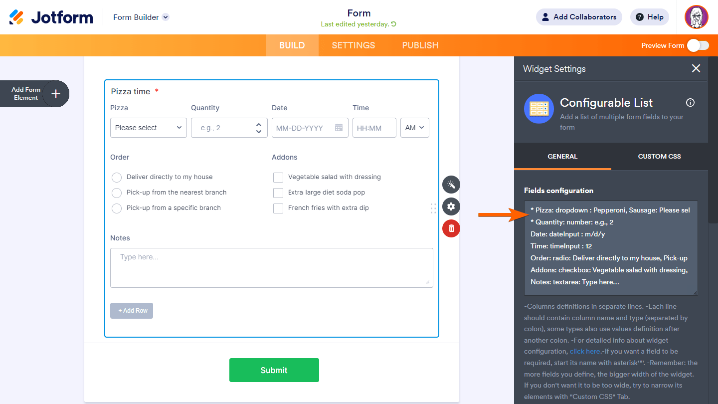Open the date picker calendar icon

point(339,128)
